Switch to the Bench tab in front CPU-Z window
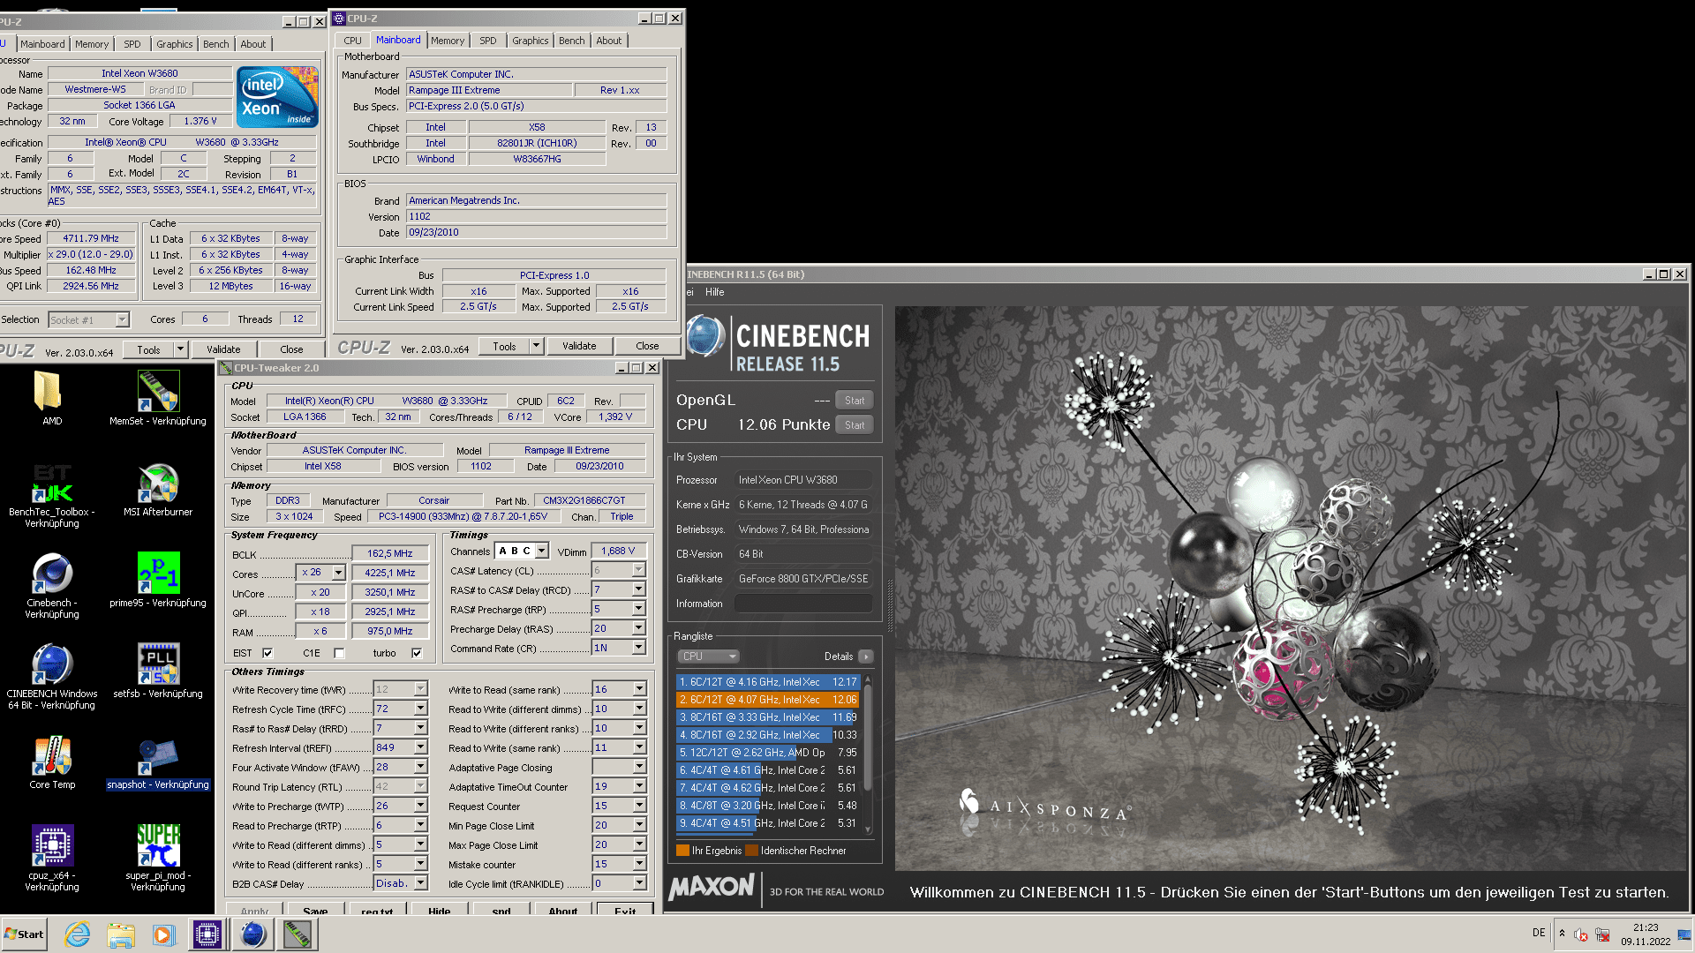Viewport: 1695px width, 953px height. tap(572, 41)
